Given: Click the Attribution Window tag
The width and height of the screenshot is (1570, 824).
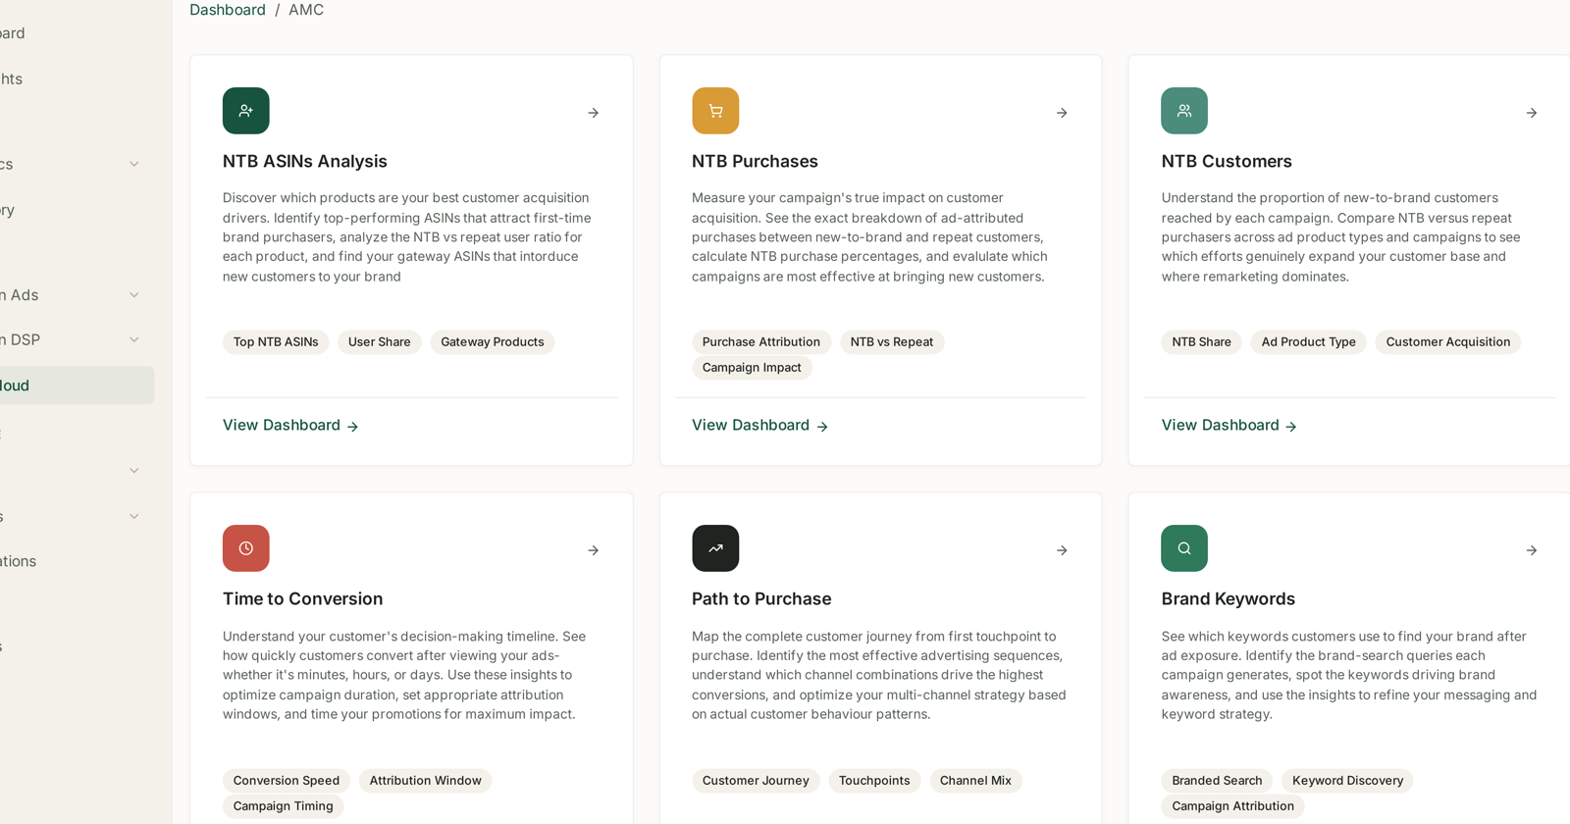Looking at the screenshot, I should click(x=425, y=781).
